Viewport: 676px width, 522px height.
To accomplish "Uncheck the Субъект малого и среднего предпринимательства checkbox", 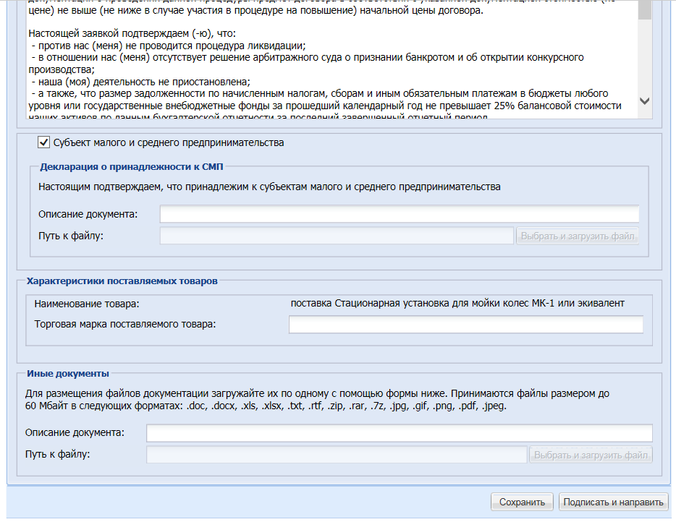I will 44,142.
